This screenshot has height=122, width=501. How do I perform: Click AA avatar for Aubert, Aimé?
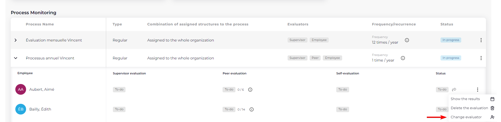(x=21, y=89)
